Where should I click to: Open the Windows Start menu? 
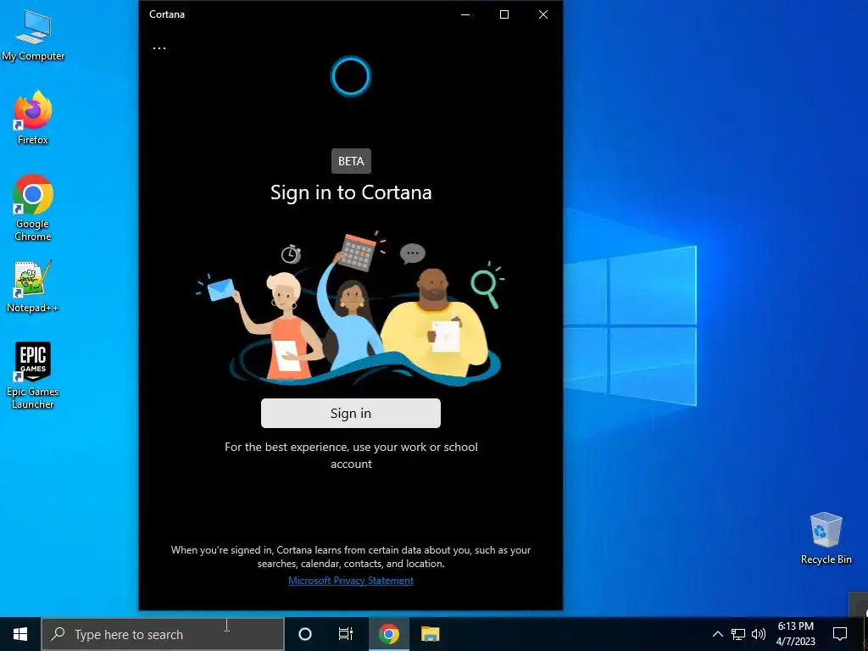(20, 634)
